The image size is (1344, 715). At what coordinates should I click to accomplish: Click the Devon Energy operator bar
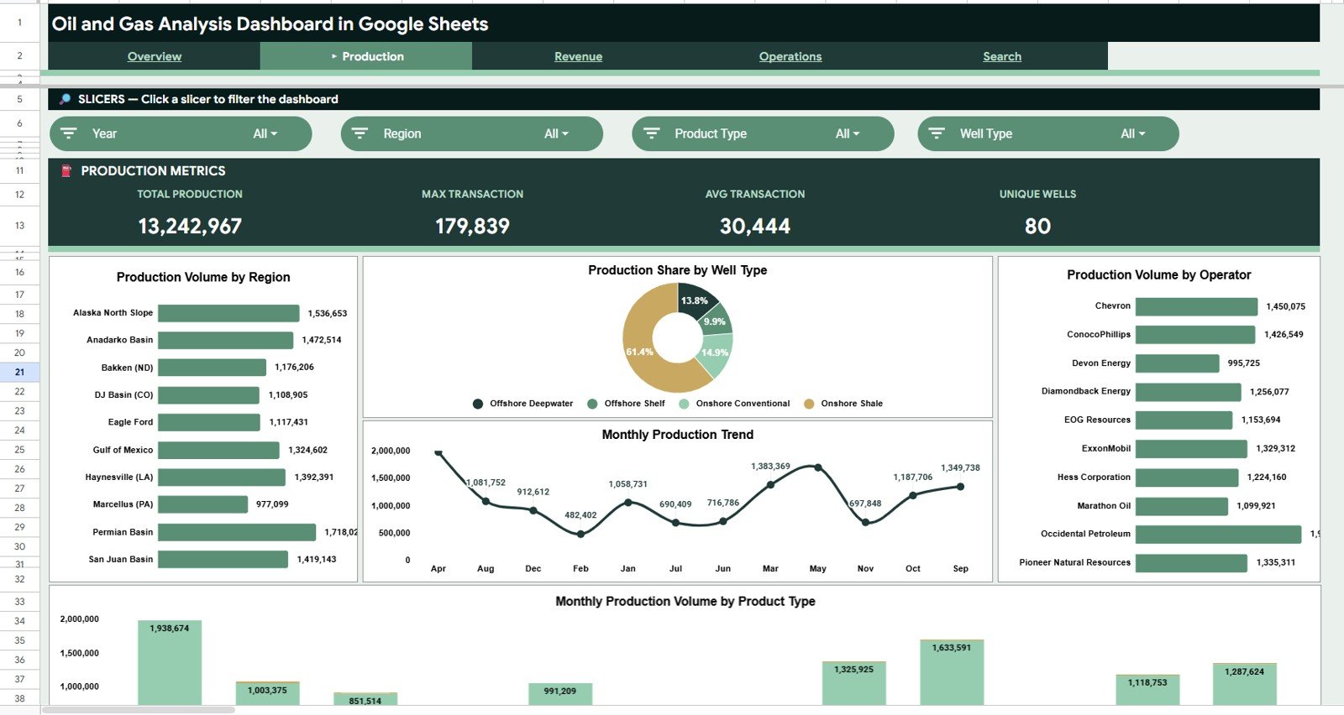(1178, 363)
